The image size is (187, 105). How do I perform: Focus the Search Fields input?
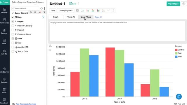[x=25, y=8]
